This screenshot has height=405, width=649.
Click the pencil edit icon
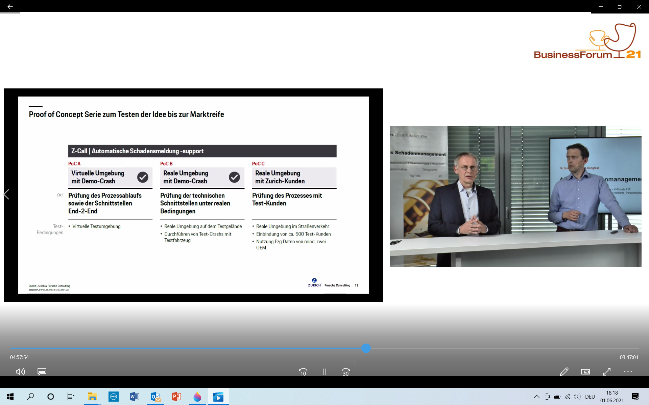(564, 372)
